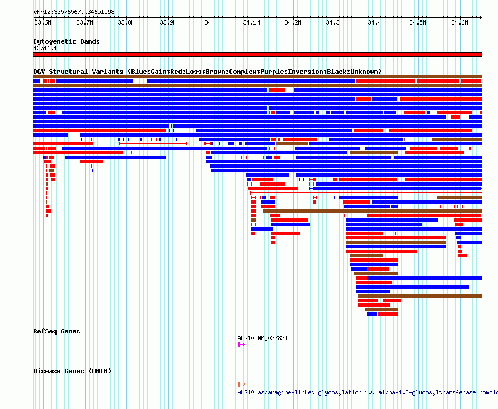
Task: Click the chr12:33576567..34651598 coordinate text
Action: point(74,12)
